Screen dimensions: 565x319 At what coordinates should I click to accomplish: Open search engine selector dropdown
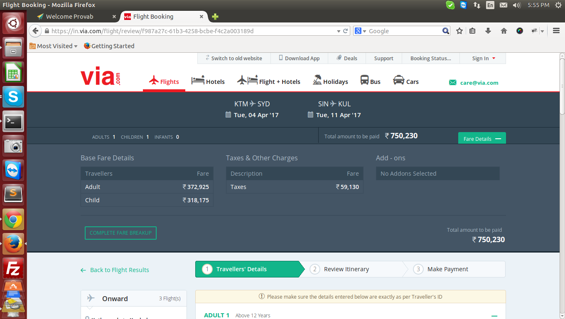(x=360, y=31)
